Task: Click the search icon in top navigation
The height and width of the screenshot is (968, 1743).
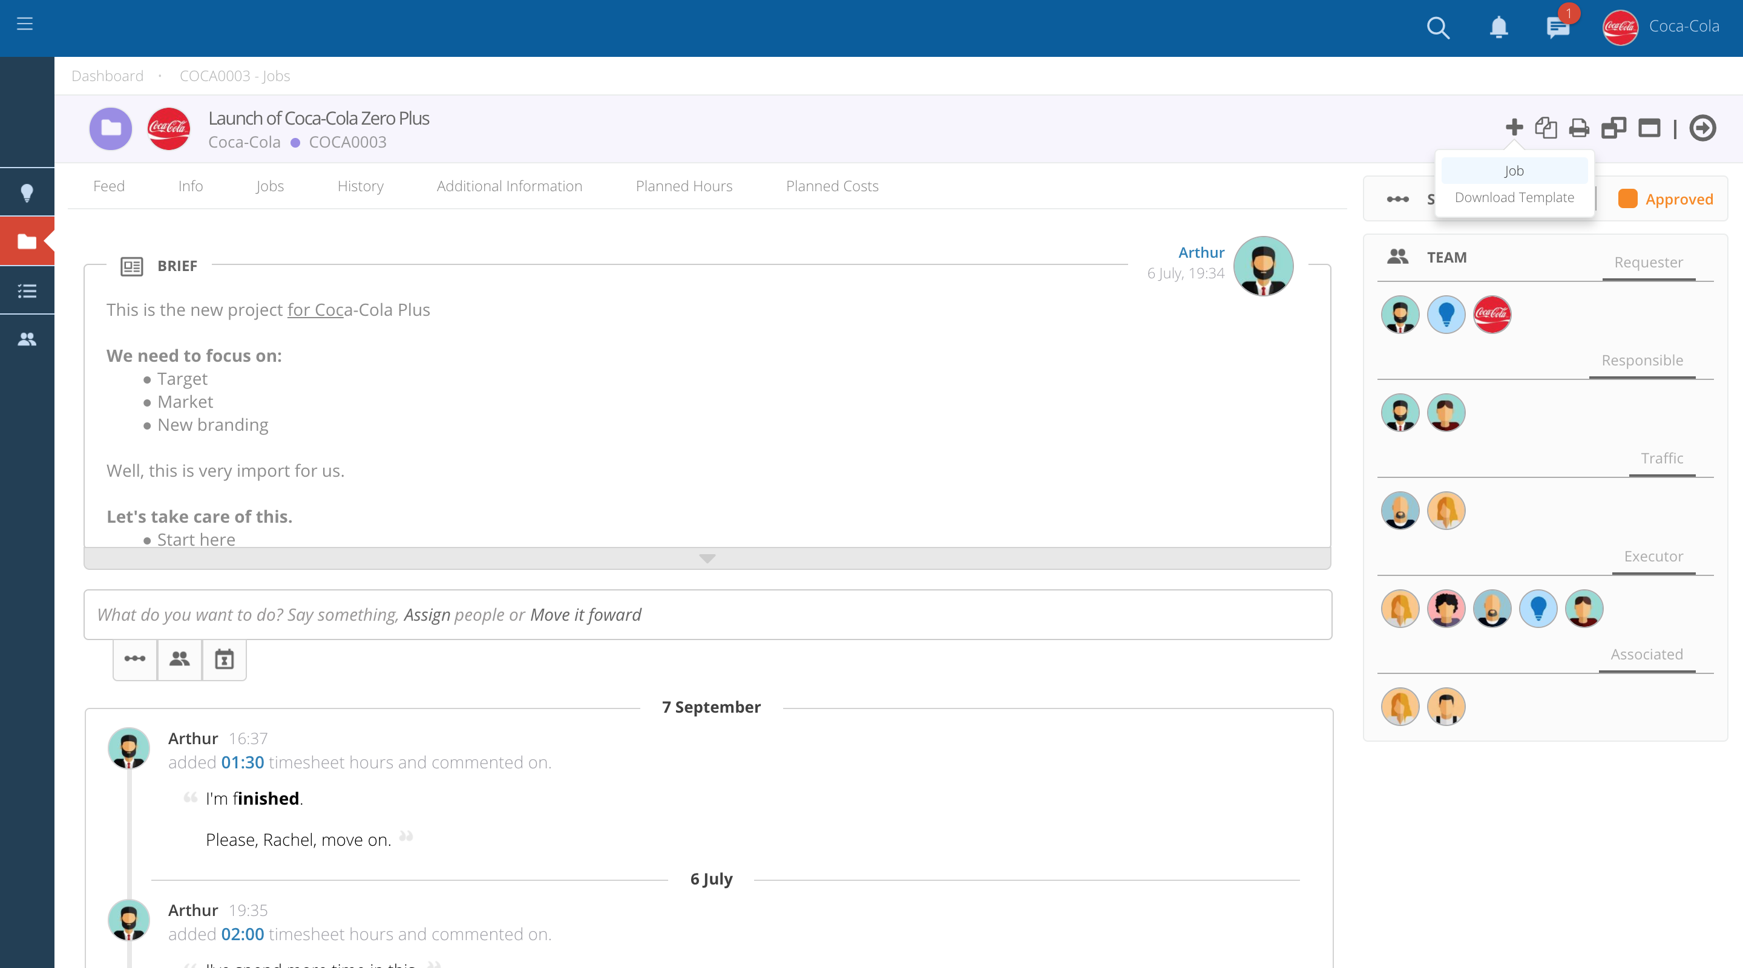Action: (x=1437, y=26)
